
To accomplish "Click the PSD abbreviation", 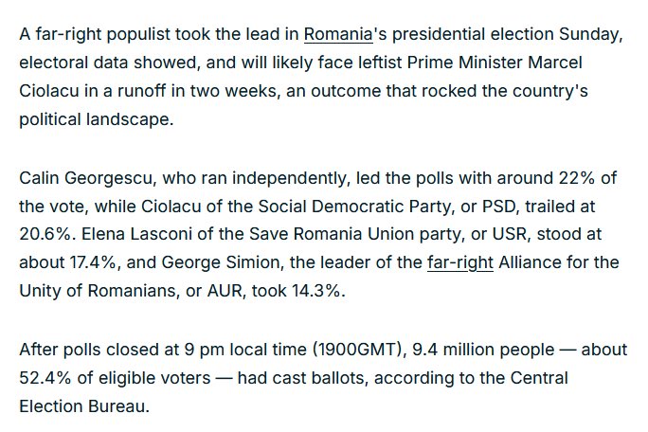I will [x=499, y=207].
